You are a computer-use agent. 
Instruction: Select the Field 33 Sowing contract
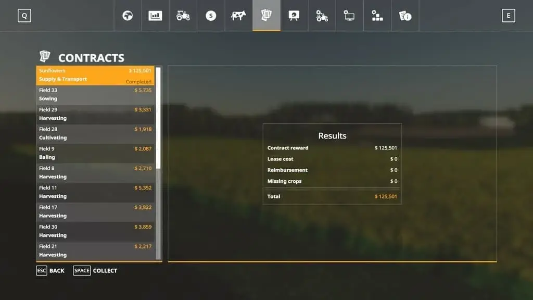point(95,94)
